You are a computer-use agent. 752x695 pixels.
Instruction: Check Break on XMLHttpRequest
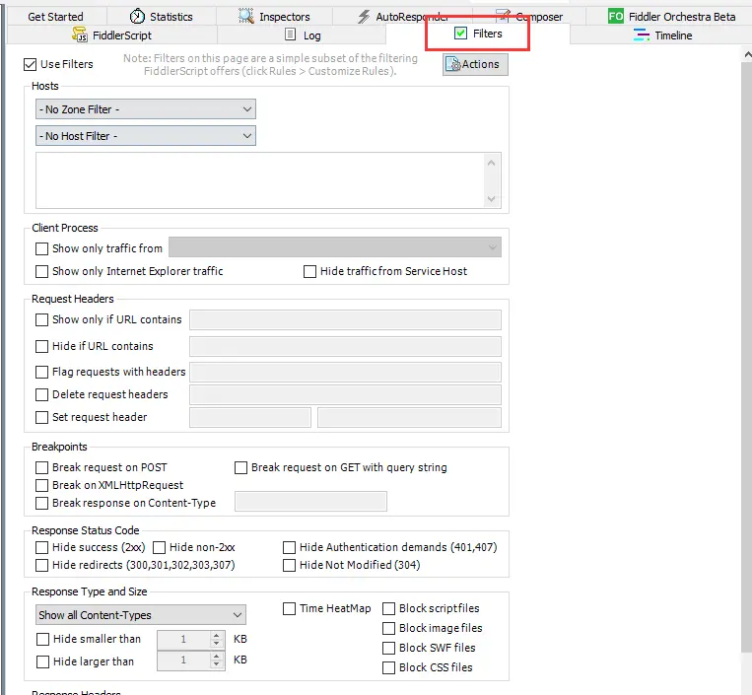point(41,485)
